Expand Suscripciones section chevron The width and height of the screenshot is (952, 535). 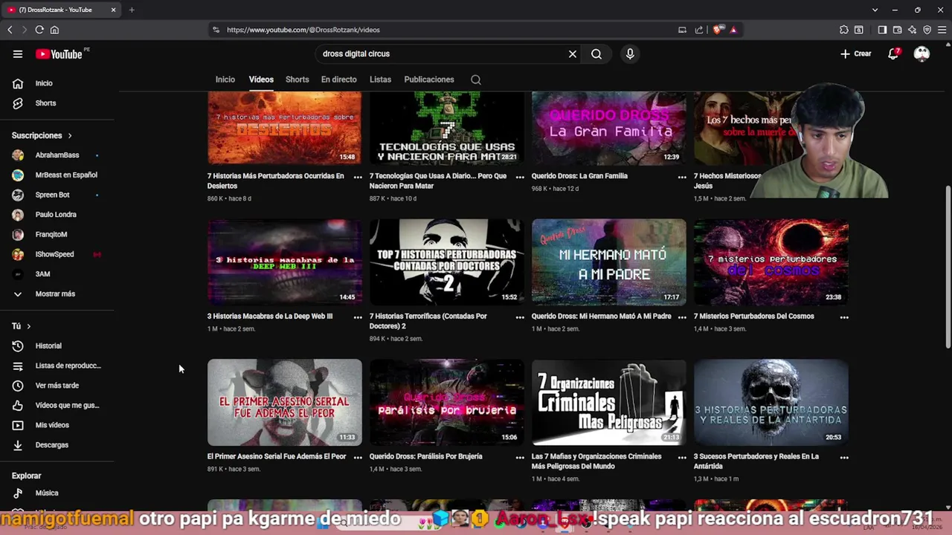(x=70, y=136)
